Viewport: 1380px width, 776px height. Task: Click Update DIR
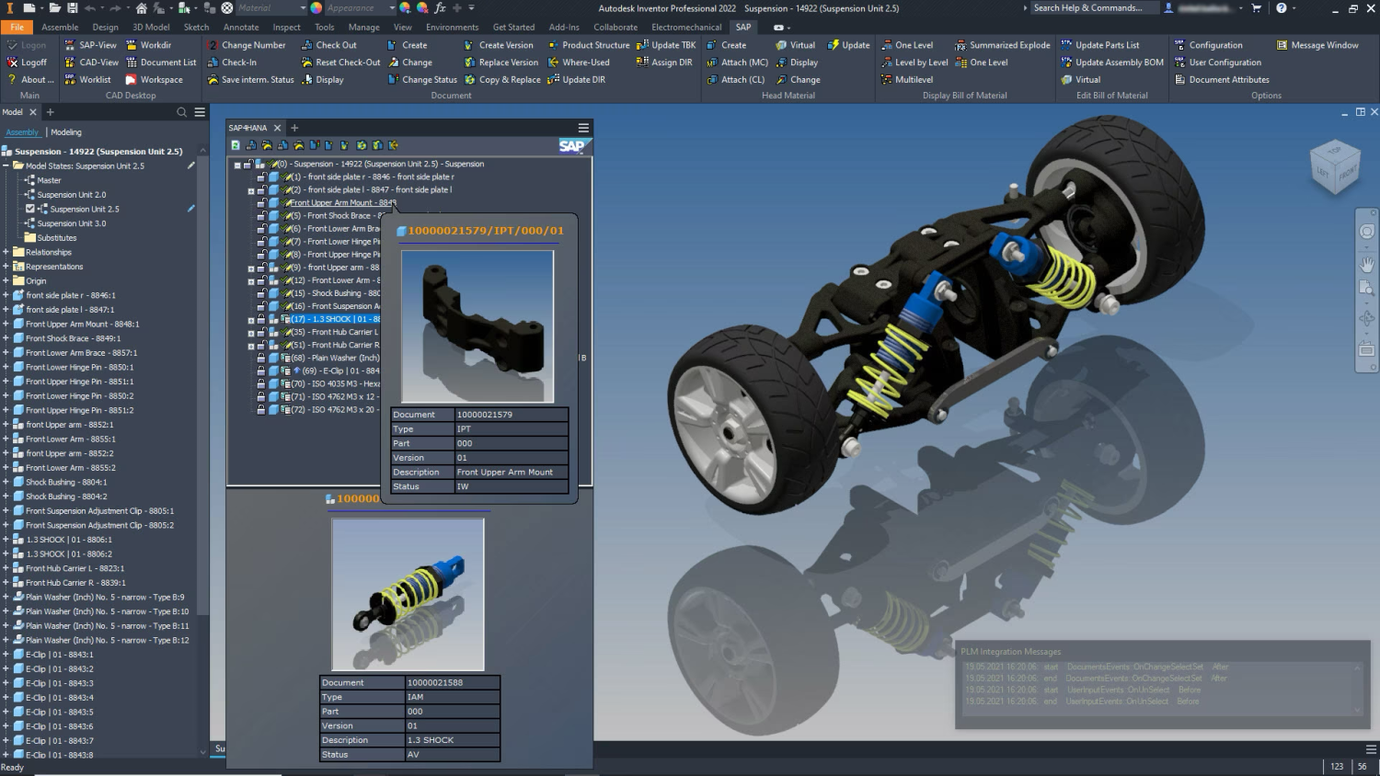[577, 80]
